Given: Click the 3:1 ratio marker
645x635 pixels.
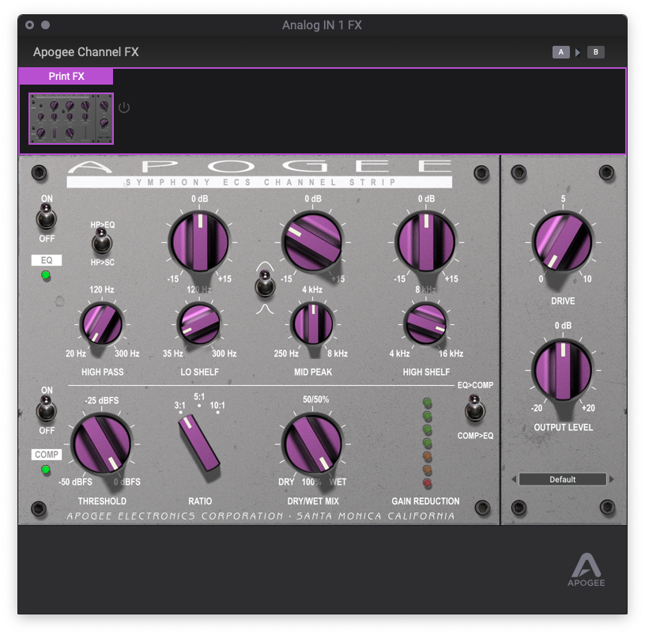Looking at the screenshot, I should click(x=179, y=406).
